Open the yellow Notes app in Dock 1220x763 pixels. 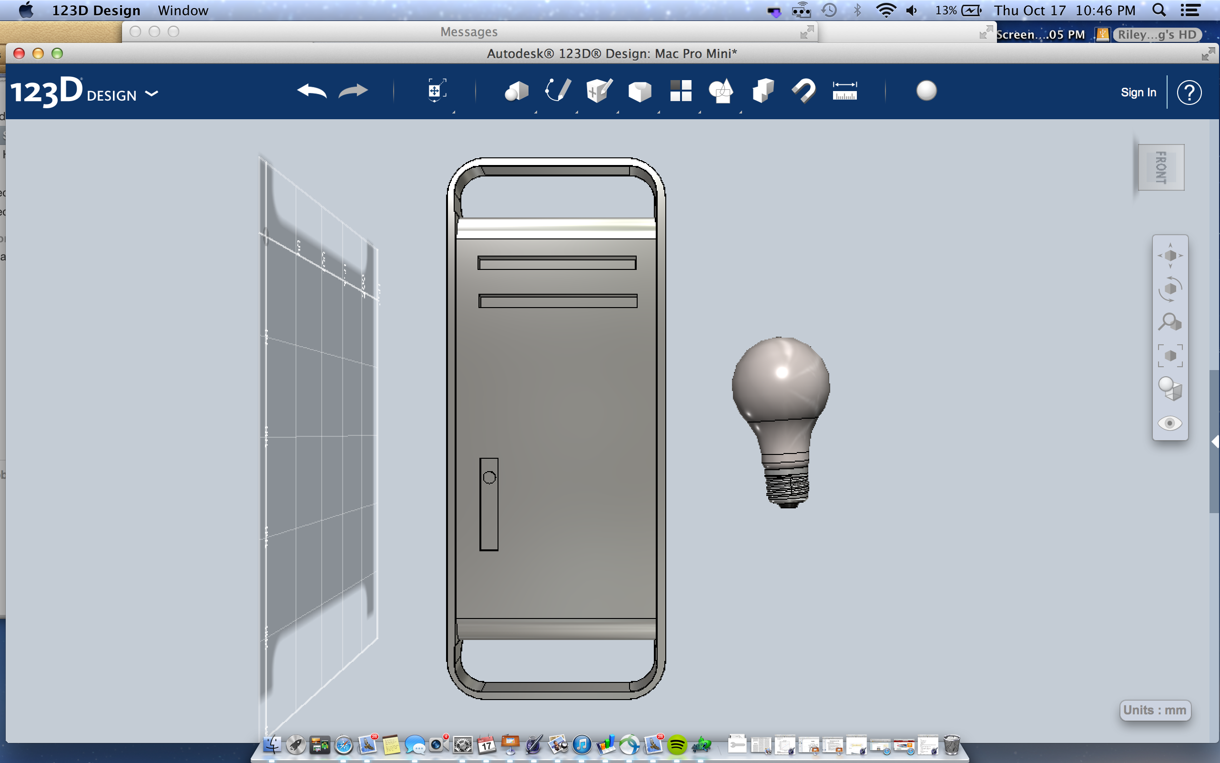391,744
